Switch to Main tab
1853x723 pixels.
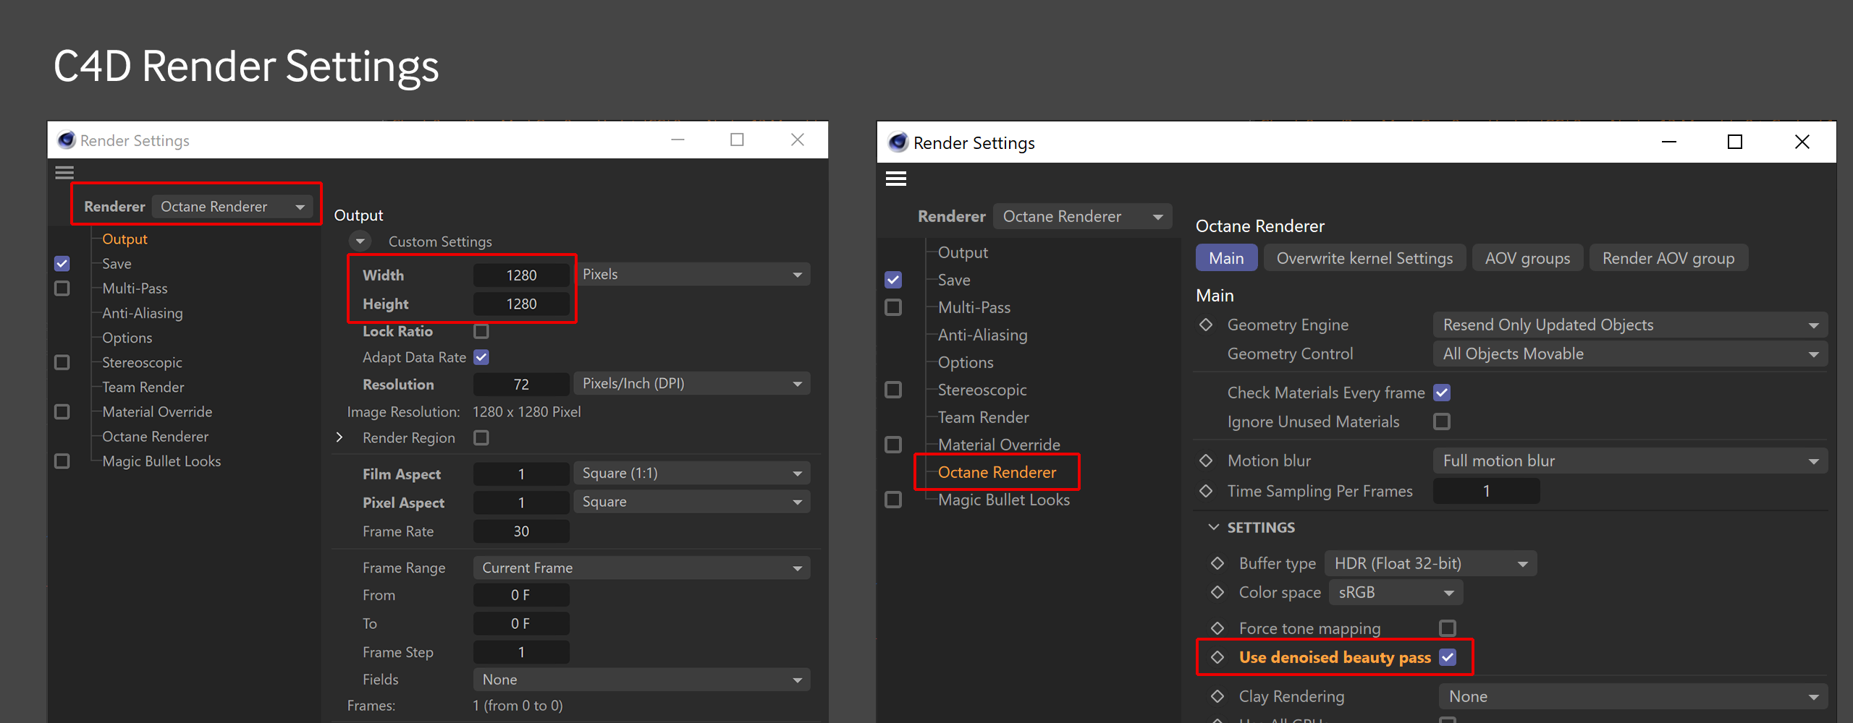(1226, 258)
